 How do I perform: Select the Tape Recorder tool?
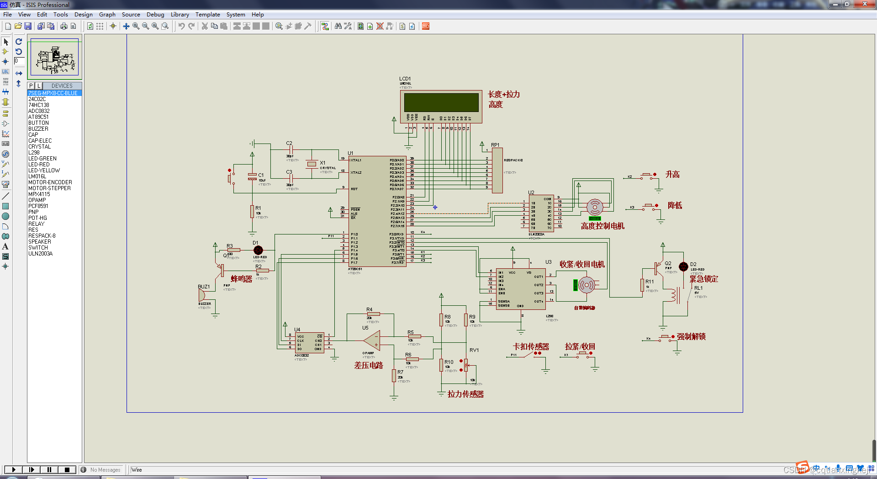click(5, 144)
